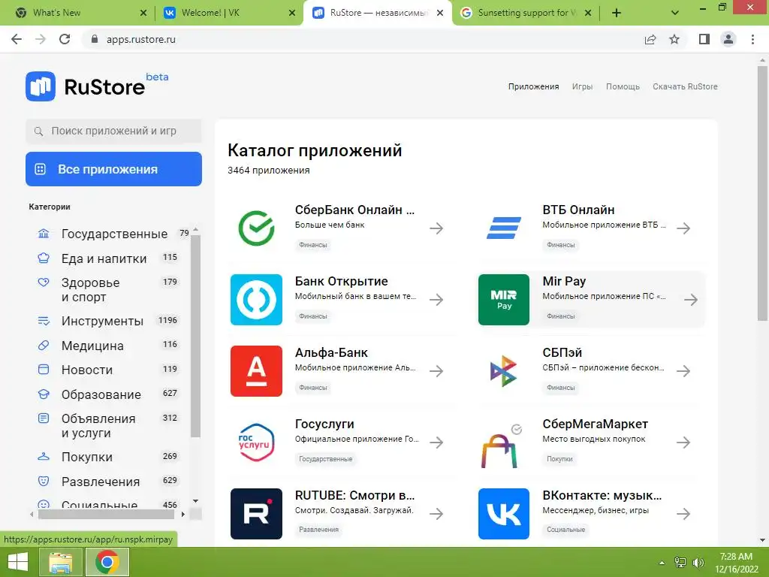Click arrow next to Mir Pay

pos(691,299)
